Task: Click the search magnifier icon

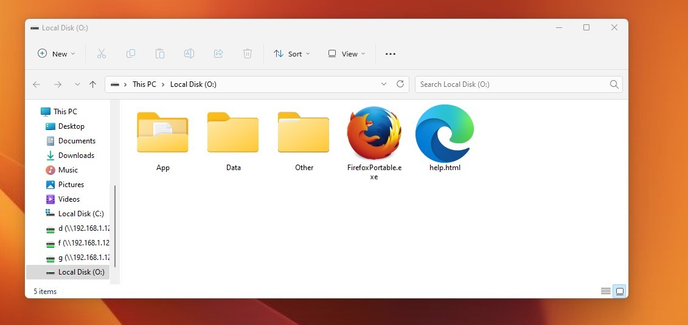Action: tap(614, 84)
